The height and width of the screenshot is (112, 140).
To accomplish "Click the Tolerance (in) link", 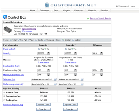I will pos(9,79).
